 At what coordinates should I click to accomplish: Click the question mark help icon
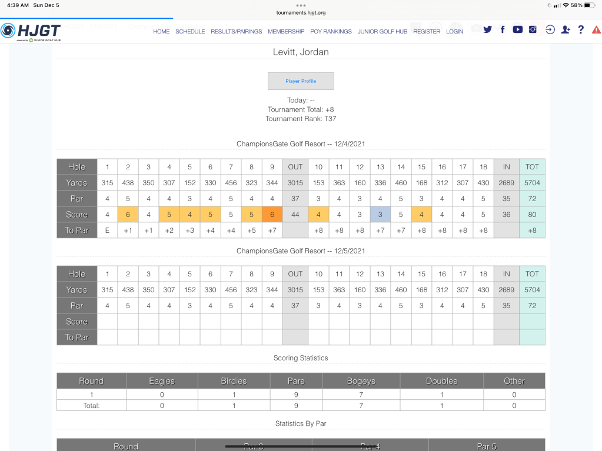tap(581, 30)
